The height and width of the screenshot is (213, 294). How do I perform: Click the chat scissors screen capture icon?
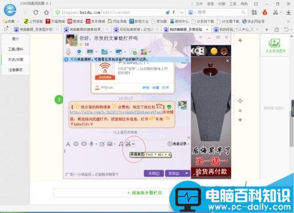(x=128, y=144)
